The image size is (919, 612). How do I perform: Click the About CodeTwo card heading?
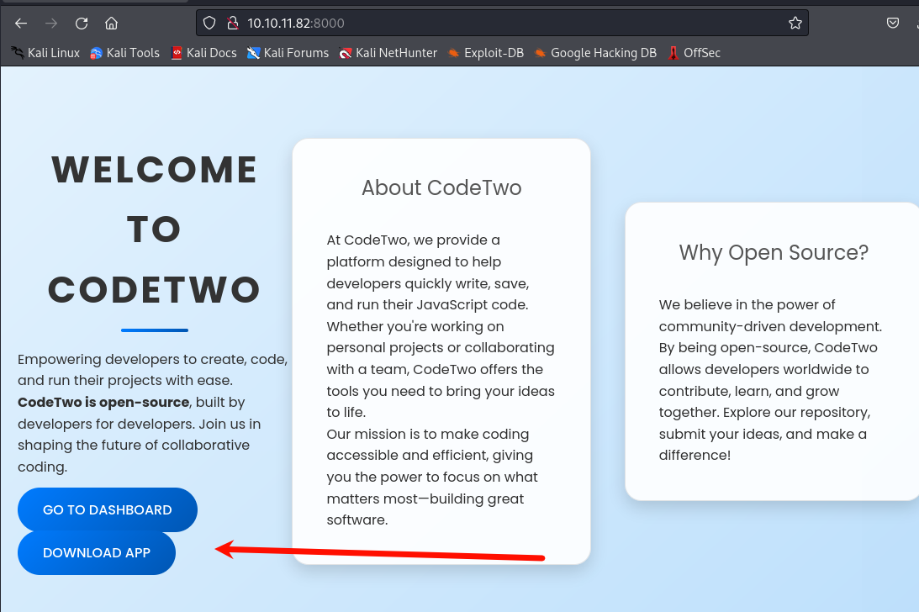[441, 187]
